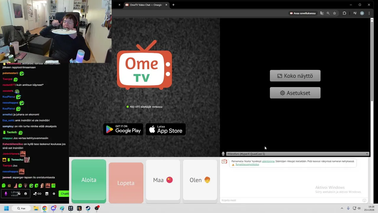Open the Maa country selector
The width and height of the screenshot is (378, 213).
point(163,180)
